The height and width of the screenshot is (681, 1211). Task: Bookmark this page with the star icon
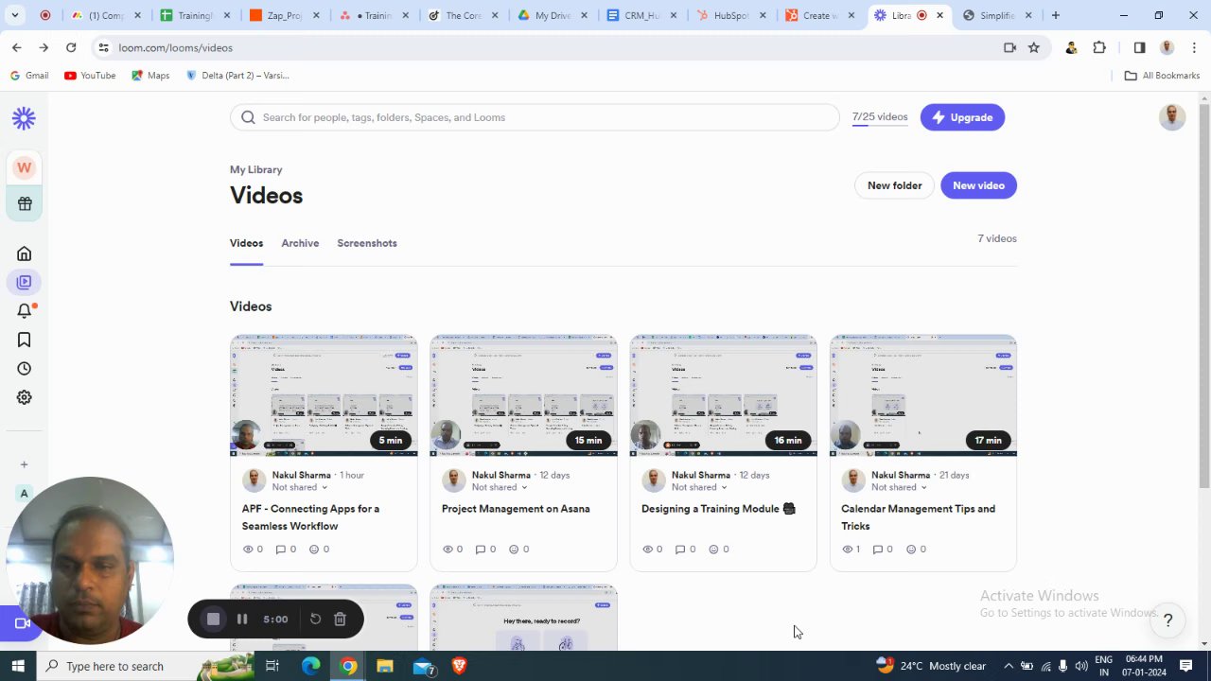coord(1034,47)
